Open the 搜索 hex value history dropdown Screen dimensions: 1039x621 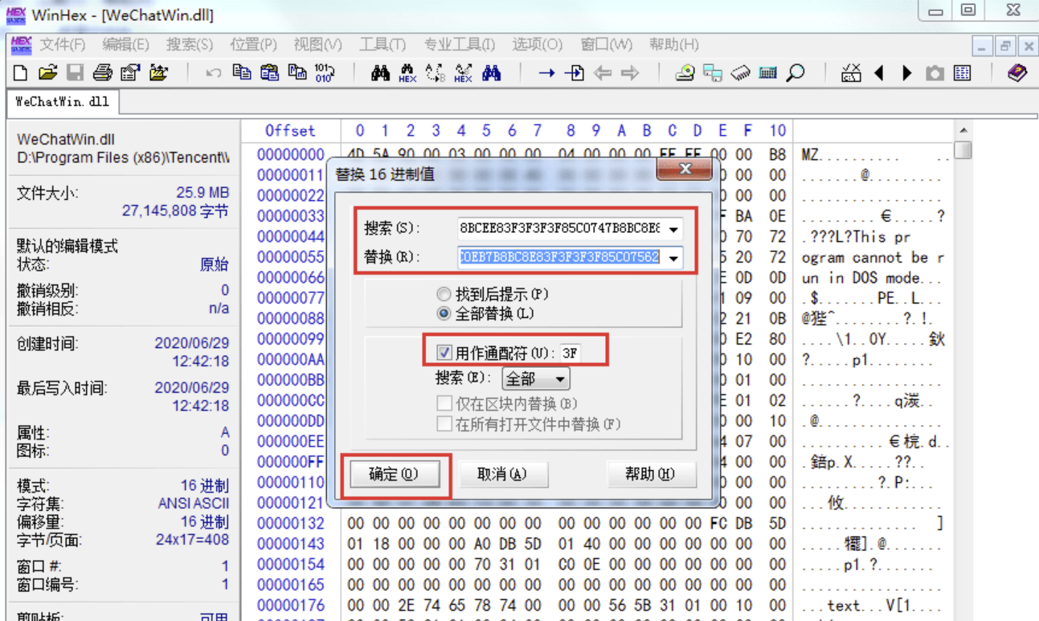673,229
